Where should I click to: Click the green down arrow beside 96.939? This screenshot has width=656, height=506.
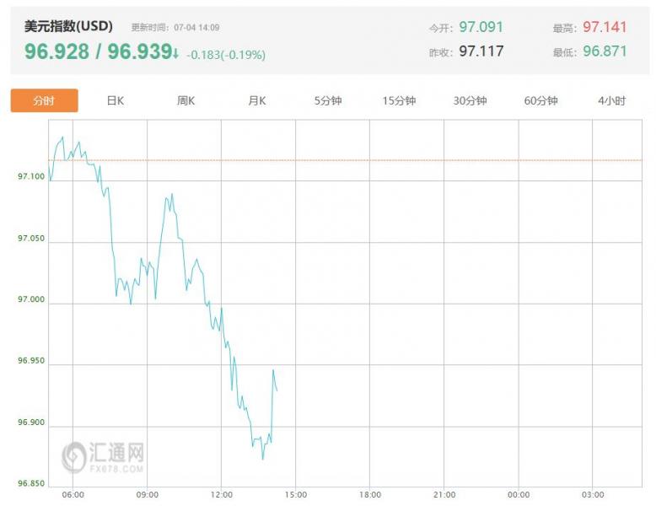176,53
